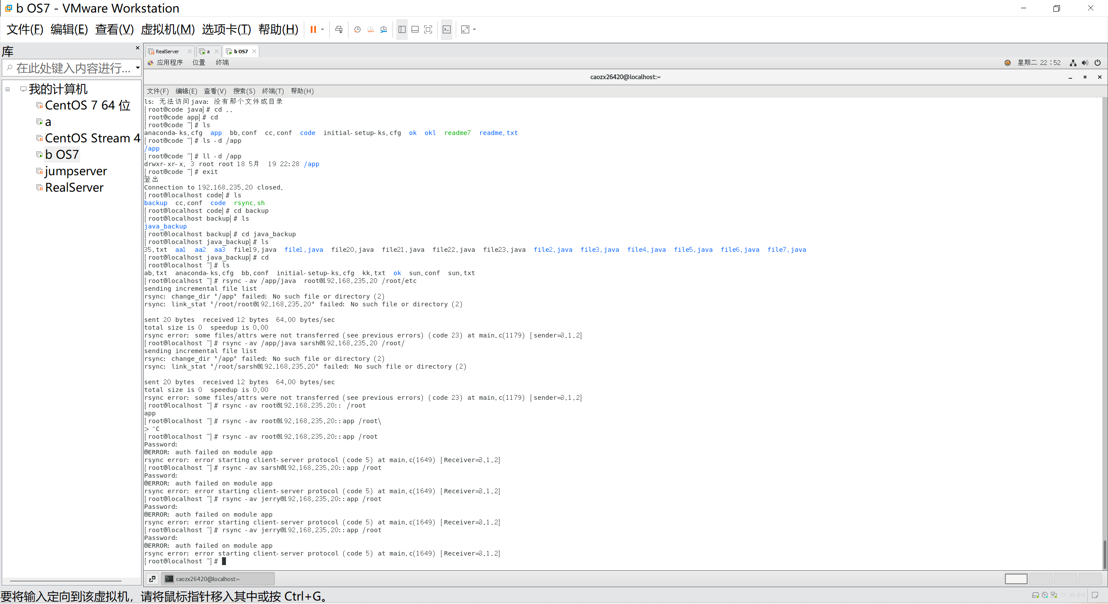Open the stretch guest dropdown arrow

(475, 29)
